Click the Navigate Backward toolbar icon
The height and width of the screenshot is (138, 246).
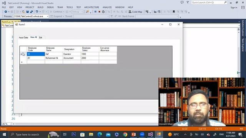point(6,12)
